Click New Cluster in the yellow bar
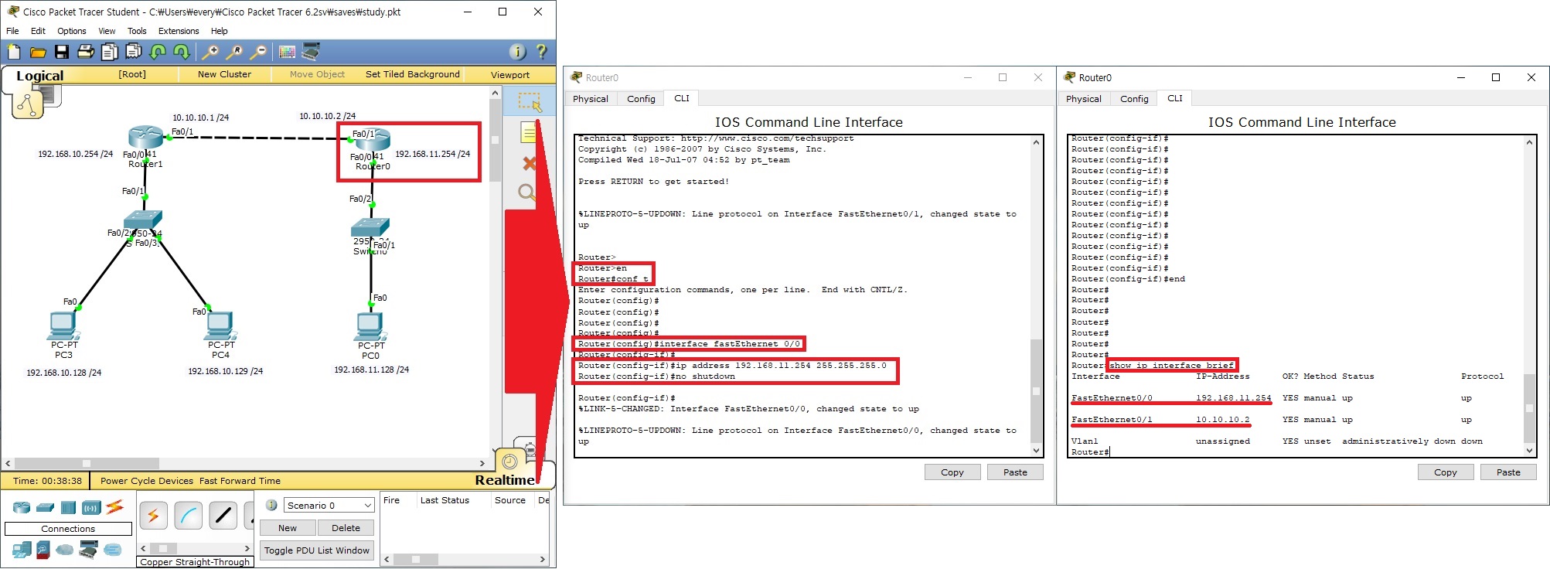The height and width of the screenshot is (569, 1550). pyautogui.click(x=224, y=74)
